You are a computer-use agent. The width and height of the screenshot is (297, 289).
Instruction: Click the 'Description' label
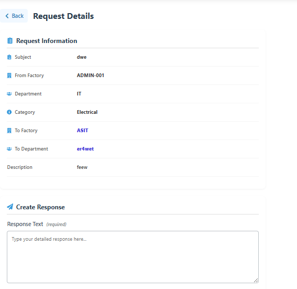pos(20,167)
